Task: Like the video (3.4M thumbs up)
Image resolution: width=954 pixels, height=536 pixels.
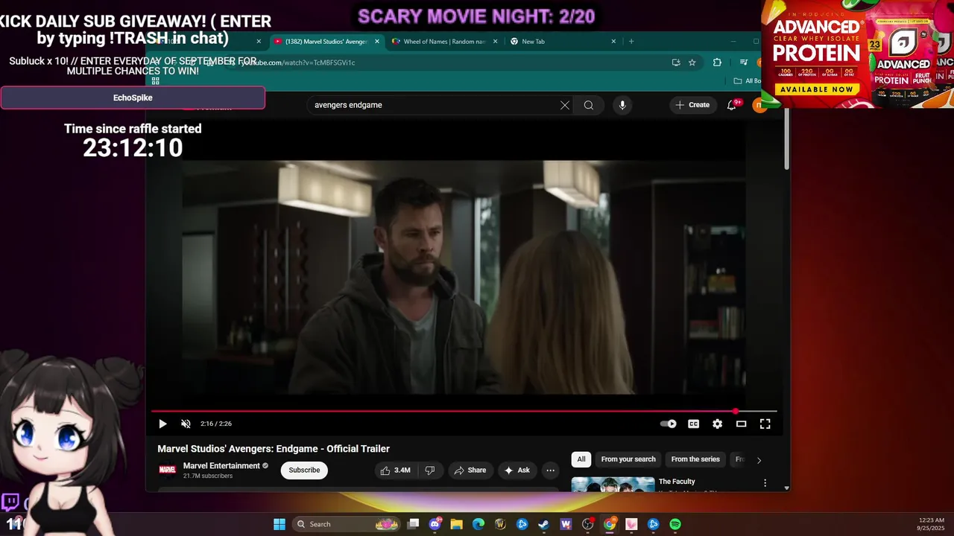Action: (395, 470)
